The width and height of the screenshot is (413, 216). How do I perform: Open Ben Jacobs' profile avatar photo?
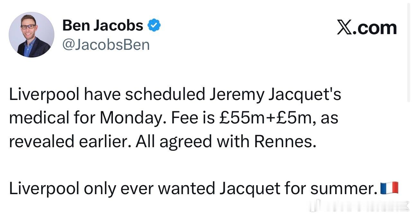point(32,35)
